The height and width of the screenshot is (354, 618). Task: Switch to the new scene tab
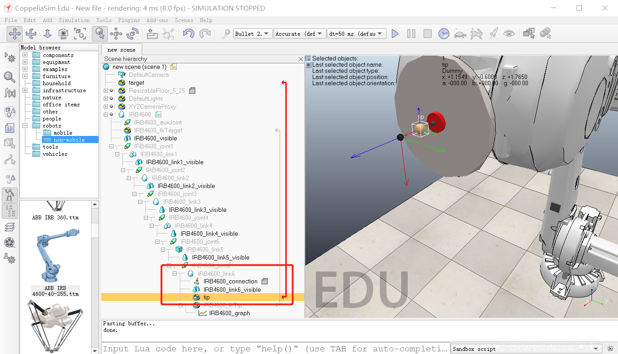tap(121, 50)
